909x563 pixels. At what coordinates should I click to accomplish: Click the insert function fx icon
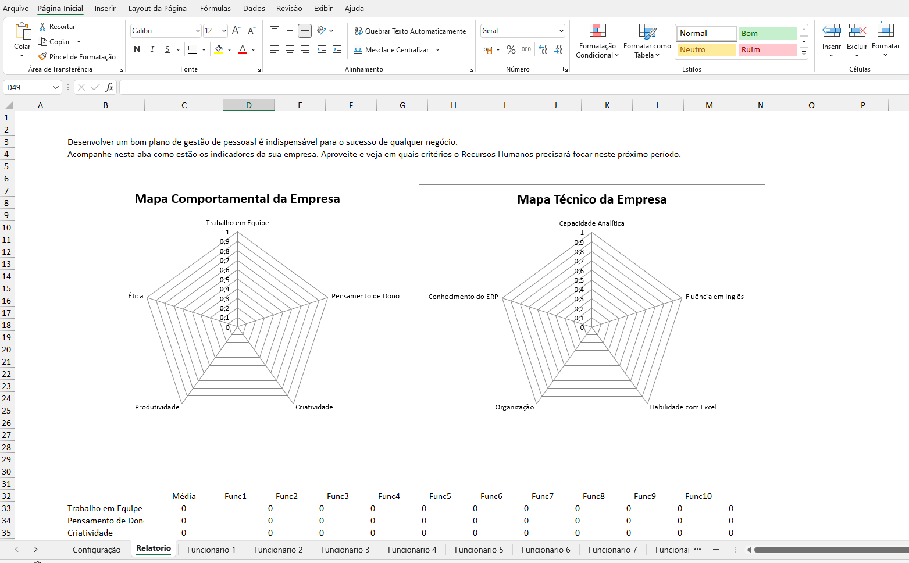tap(109, 87)
